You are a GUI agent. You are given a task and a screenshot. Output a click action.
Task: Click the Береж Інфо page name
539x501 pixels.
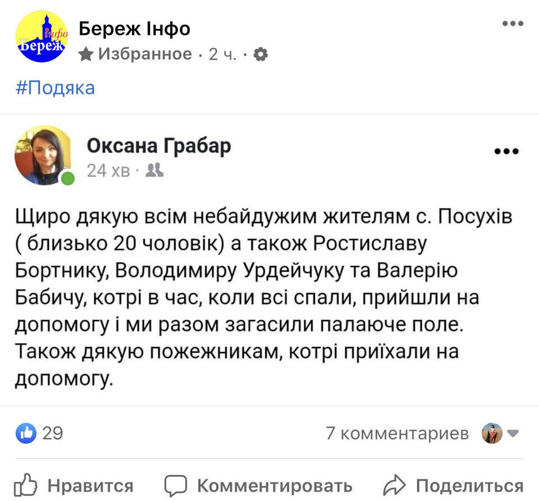(x=135, y=28)
